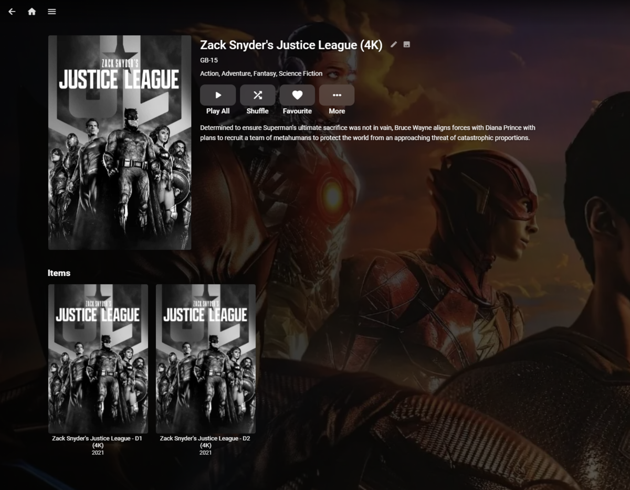The image size is (630, 490).
Task: Click the 2021 year under D1
Action: click(x=98, y=453)
